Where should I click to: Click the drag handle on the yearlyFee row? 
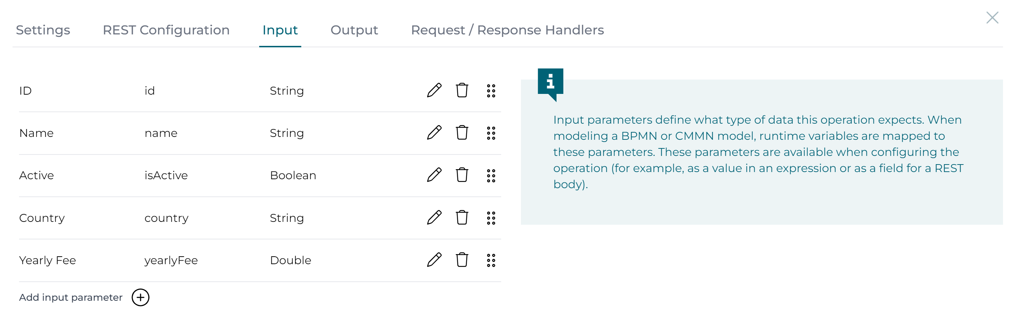click(491, 260)
